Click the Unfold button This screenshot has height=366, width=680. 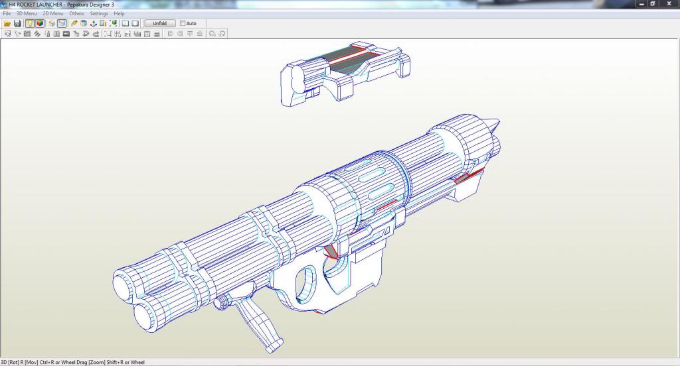[x=159, y=23]
